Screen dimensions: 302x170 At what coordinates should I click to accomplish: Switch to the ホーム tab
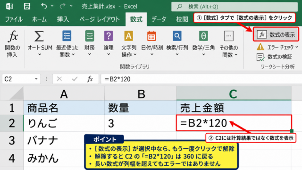click(39, 19)
